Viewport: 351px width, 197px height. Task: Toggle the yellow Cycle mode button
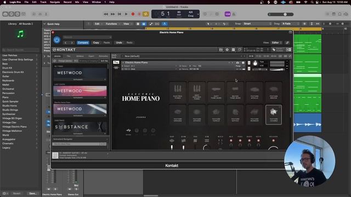(x=145, y=14)
